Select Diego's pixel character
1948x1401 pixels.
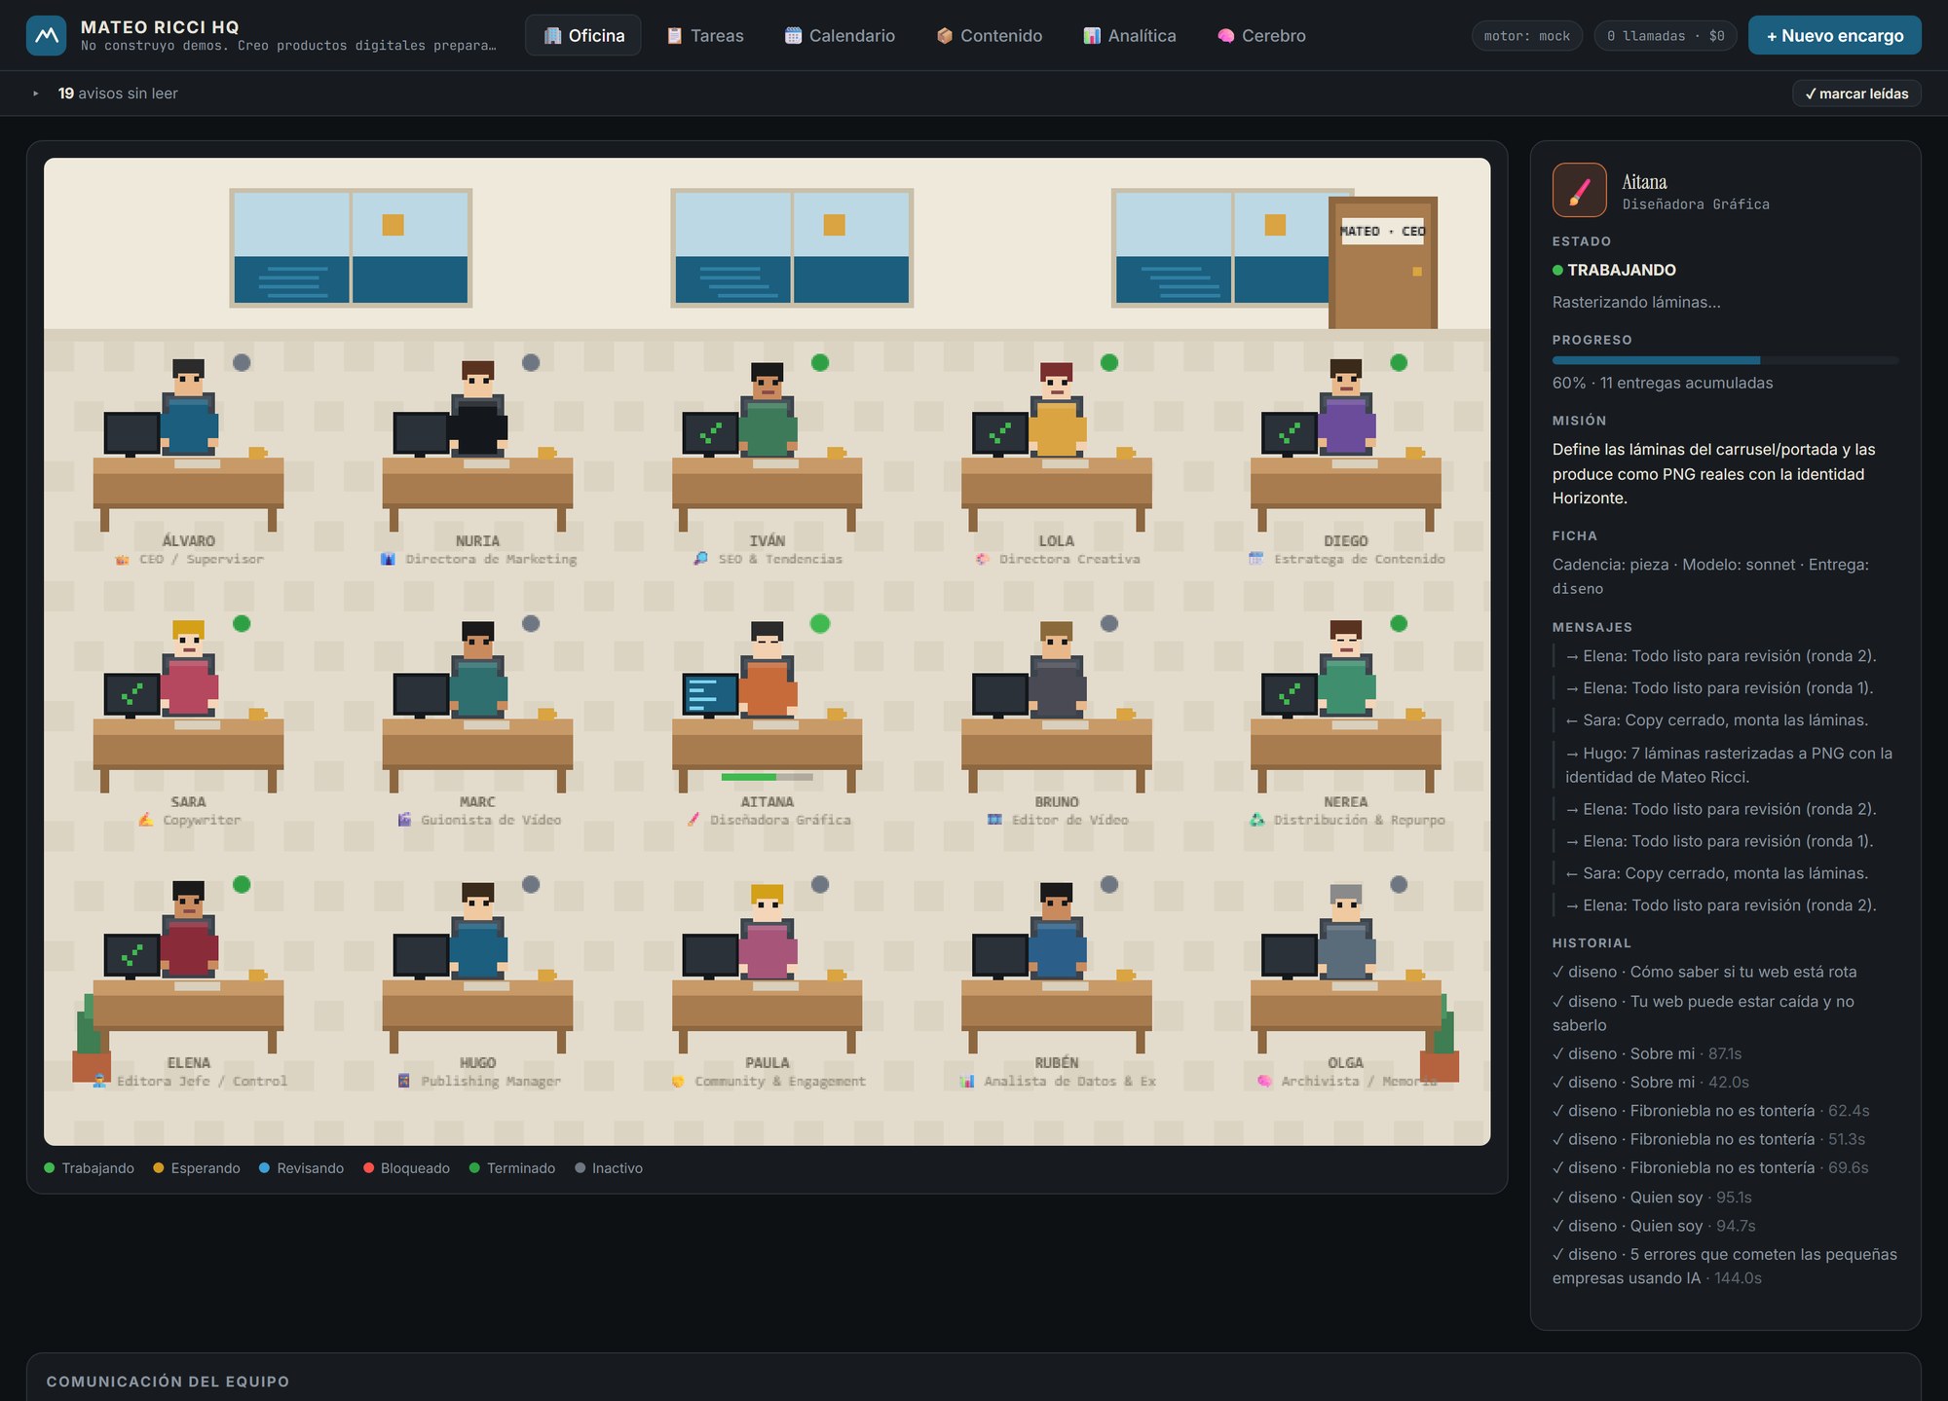pyautogui.click(x=1346, y=407)
